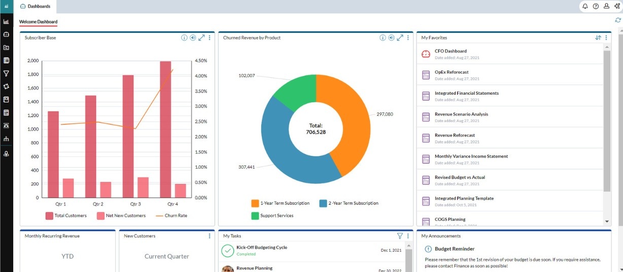The height and width of the screenshot is (272, 623).
Task: Click speaker icon on Subscriber Base panel
Action: point(193,37)
